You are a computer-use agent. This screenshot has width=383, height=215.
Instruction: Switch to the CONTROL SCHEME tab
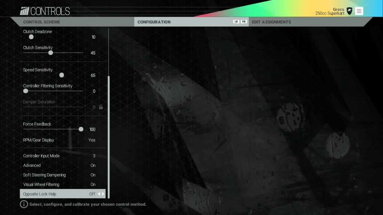point(41,21)
